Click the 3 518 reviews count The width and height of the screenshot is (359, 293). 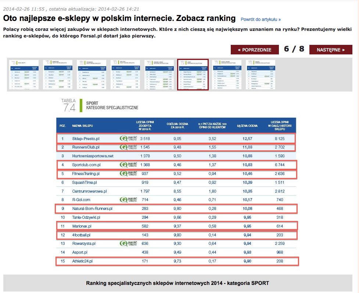tap(145, 139)
